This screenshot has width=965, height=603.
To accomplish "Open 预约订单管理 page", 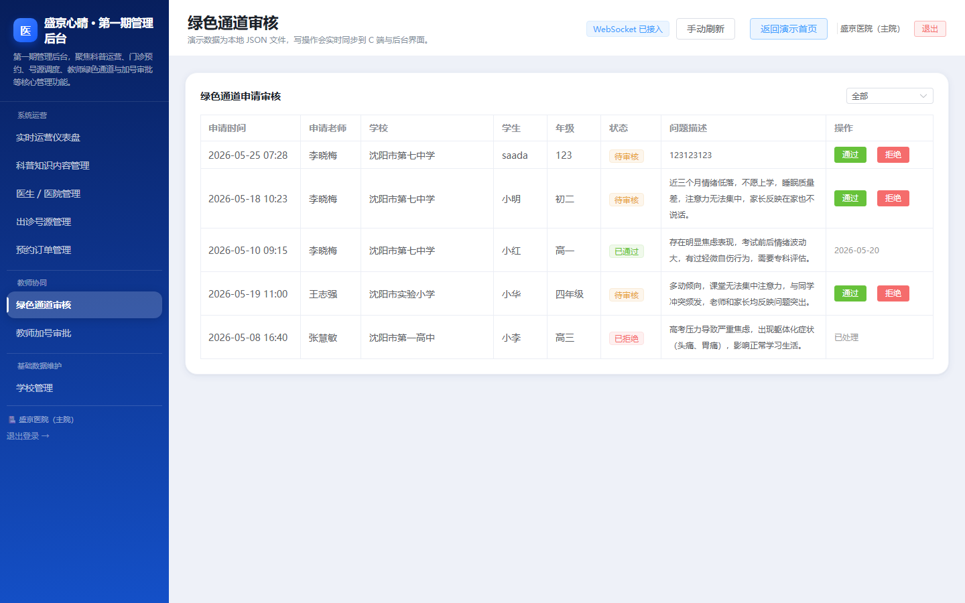I will coord(84,250).
